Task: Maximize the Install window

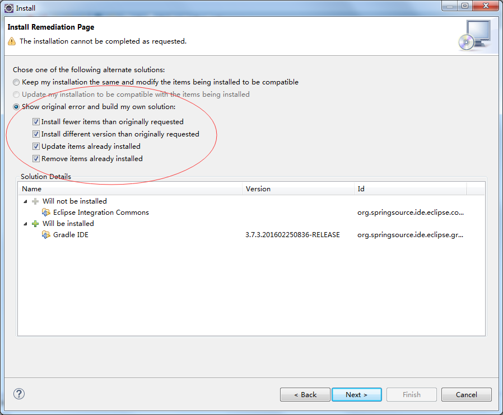Action: tap(465, 6)
